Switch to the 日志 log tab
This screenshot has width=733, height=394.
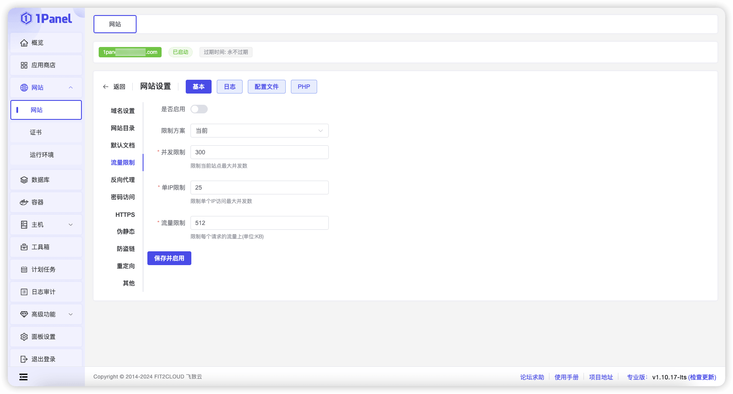point(229,87)
